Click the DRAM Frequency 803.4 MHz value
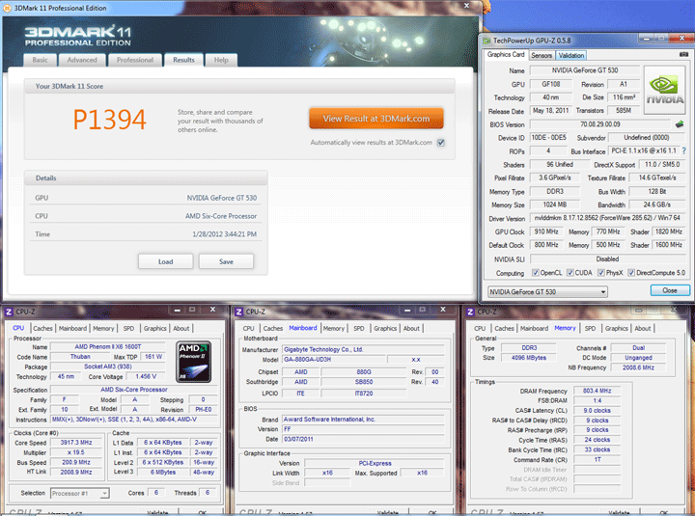The image size is (695, 516). [x=598, y=391]
